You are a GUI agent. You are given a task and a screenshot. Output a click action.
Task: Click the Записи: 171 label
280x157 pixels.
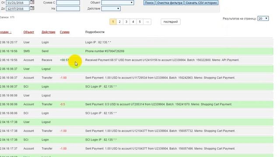pyautogui.click(x=7, y=17)
